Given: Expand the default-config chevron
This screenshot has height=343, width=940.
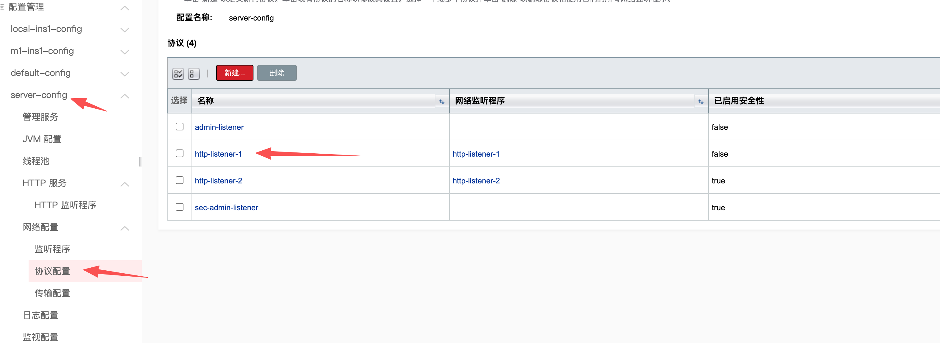Looking at the screenshot, I should [x=125, y=74].
